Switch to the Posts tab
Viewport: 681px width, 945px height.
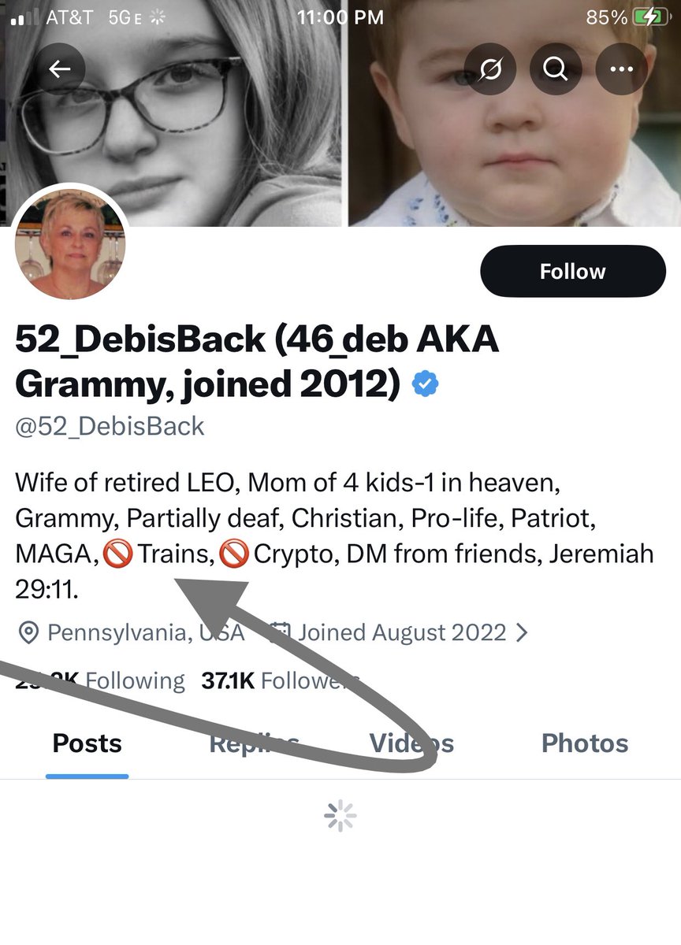pyautogui.click(x=87, y=743)
